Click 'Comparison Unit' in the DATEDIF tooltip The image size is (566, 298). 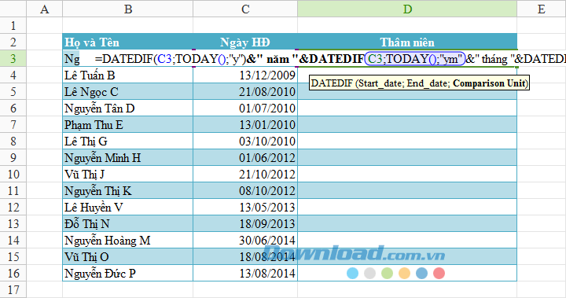[489, 83]
